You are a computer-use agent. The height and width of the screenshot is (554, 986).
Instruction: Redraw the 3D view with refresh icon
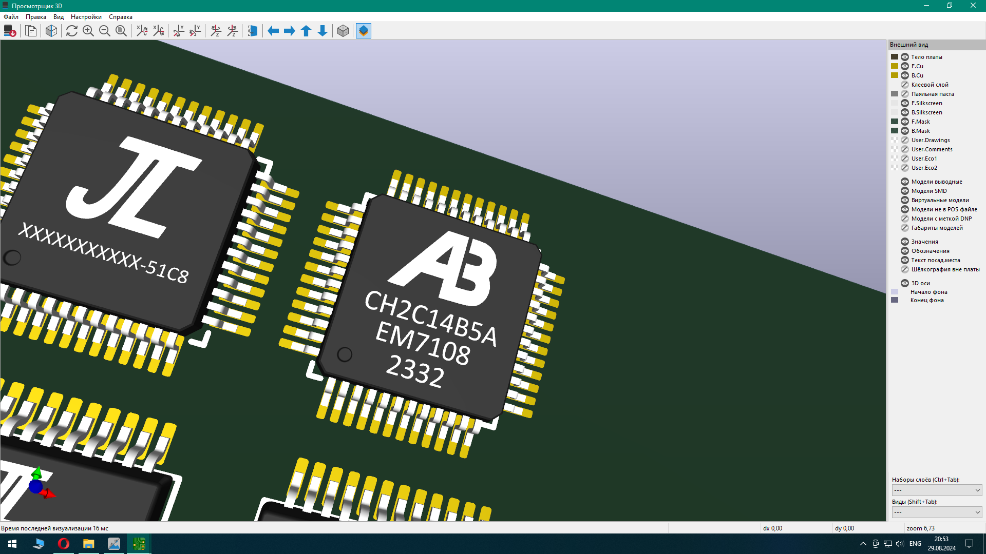click(x=72, y=31)
